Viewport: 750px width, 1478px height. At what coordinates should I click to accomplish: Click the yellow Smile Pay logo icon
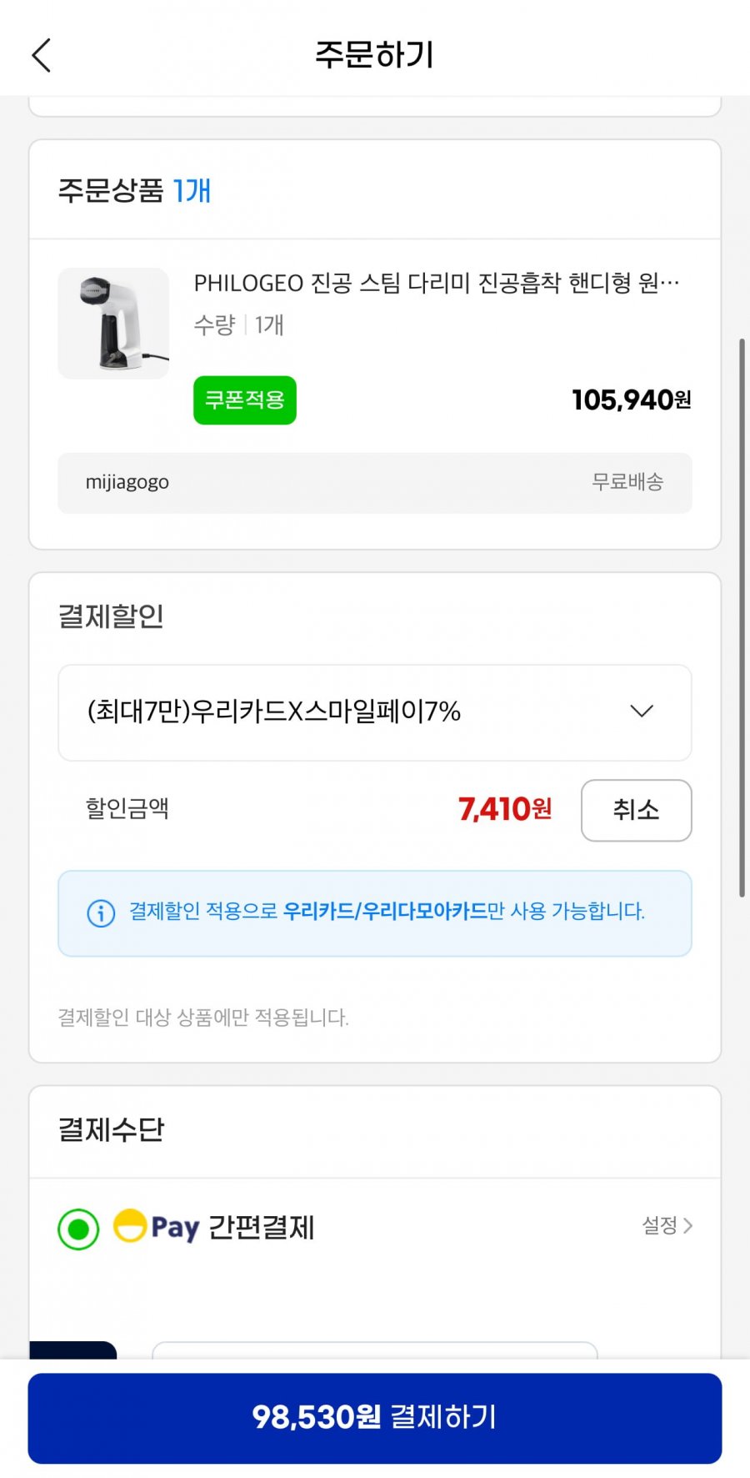pyautogui.click(x=130, y=1226)
